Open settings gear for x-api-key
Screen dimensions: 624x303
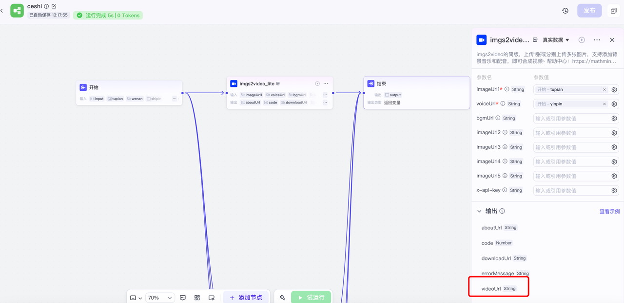coord(614,191)
